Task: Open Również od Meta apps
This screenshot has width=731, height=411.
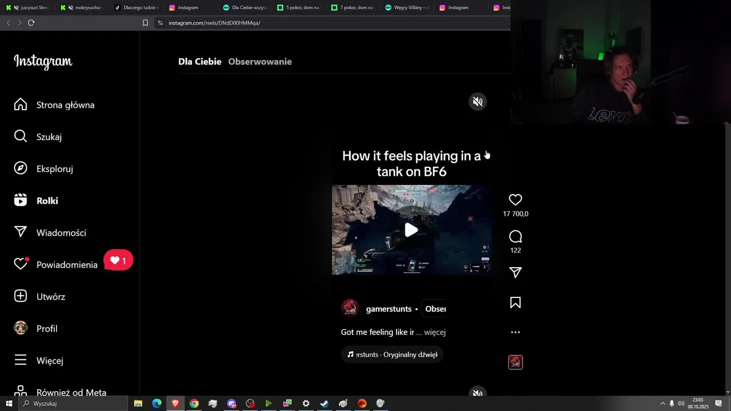Action: (x=60, y=392)
